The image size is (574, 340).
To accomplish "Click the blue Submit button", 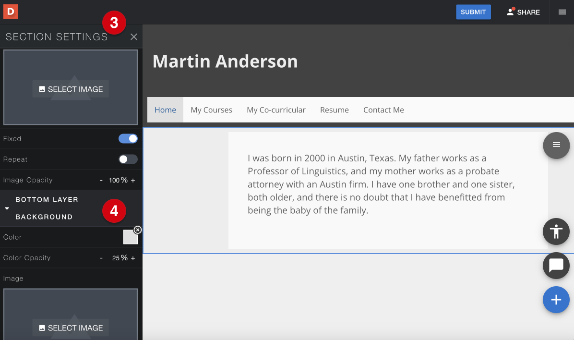I will point(473,12).
